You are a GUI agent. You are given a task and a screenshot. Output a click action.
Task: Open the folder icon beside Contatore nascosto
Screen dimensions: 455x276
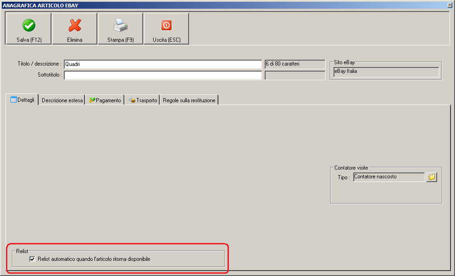pyautogui.click(x=432, y=177)
